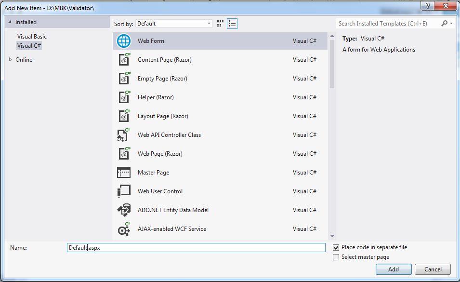The height and width of the screenshot is (282, 460).
Task: Open the Sort by dropdown
Action: point(174,24)
